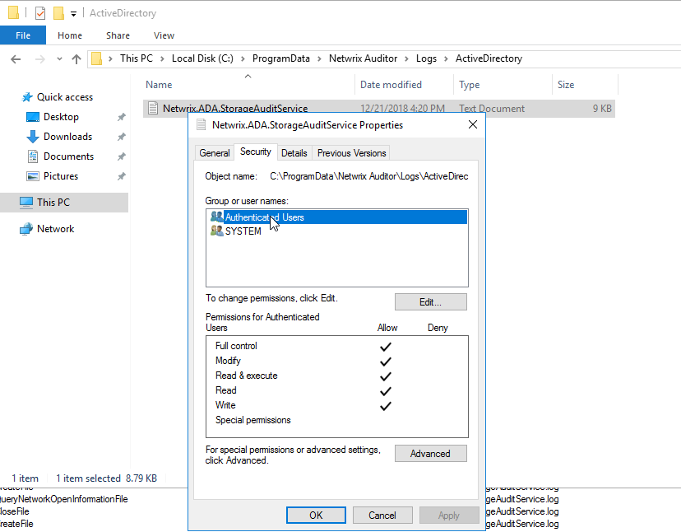Click ProgramData breadcrumb in address bar
The width and height of the screenshot is (681, 532).
[x=281, y=58]
